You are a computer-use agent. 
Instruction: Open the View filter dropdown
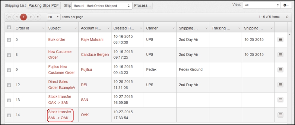[x=262, y=5]
